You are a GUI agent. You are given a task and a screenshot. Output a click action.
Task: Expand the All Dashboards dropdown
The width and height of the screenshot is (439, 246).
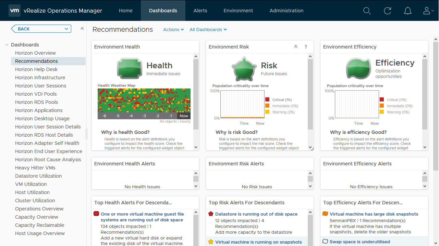pos(208,30)
